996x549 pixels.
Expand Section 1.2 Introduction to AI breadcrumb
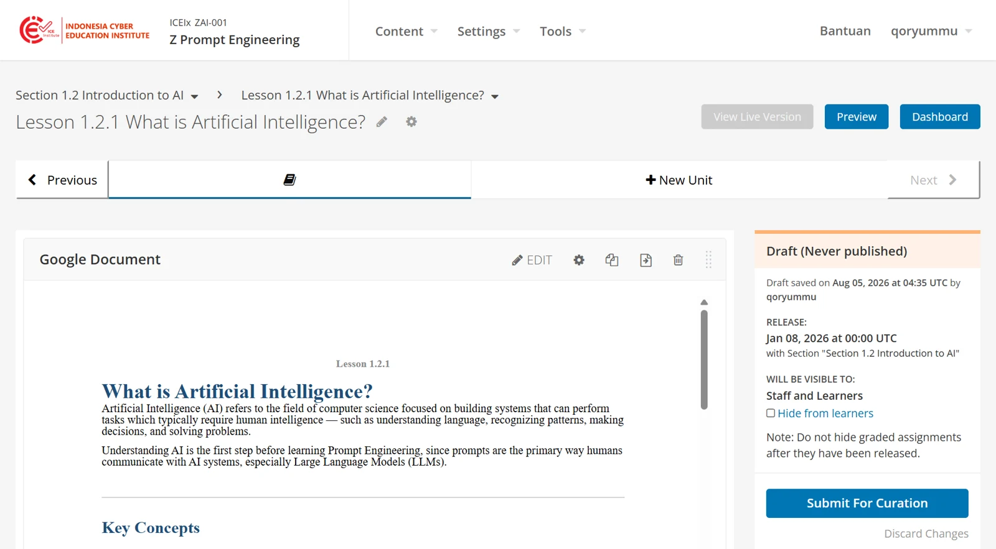(107, 95)
